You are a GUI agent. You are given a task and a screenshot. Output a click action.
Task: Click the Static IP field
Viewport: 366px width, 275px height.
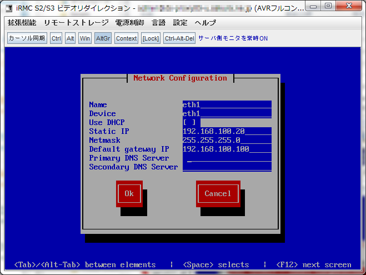[x=227, y=131]
